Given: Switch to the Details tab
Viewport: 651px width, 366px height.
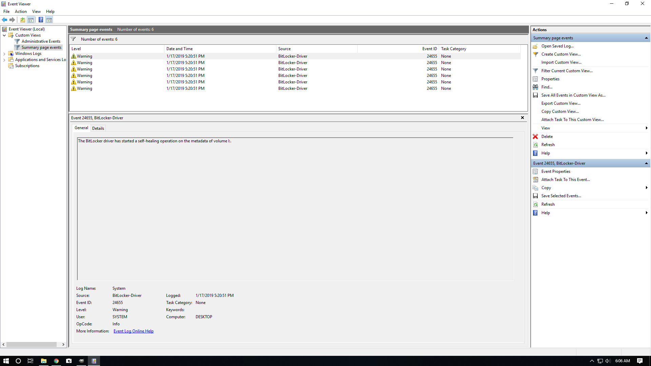Looking at the screenshot, I should pos(98,128).
